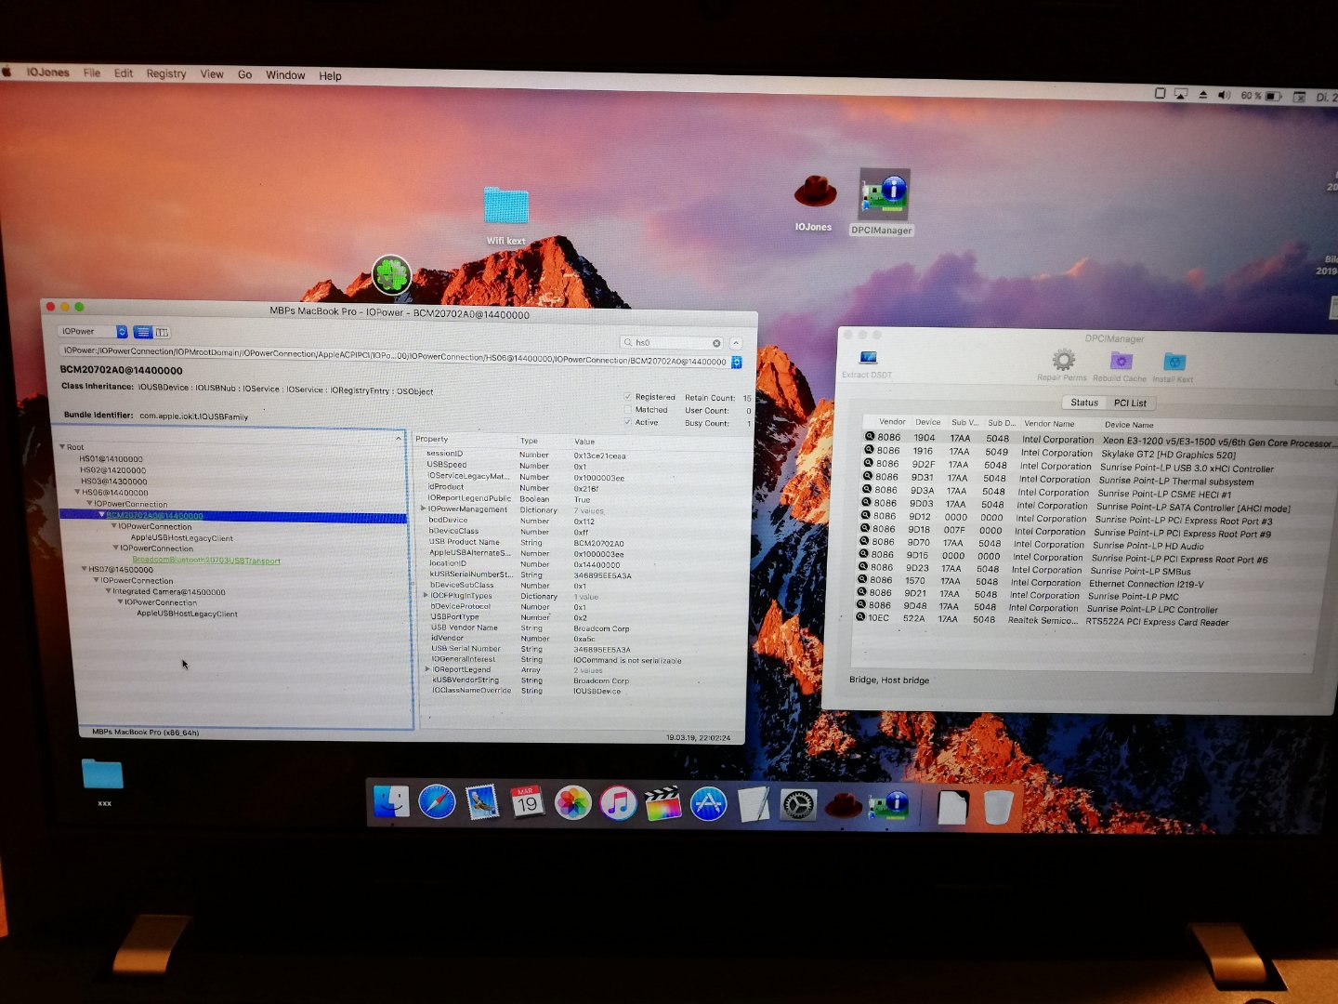Screen dimensions: 1338x1004
Task: Click the collapse arrow beside the search field
Action: [x=736, y=343]
